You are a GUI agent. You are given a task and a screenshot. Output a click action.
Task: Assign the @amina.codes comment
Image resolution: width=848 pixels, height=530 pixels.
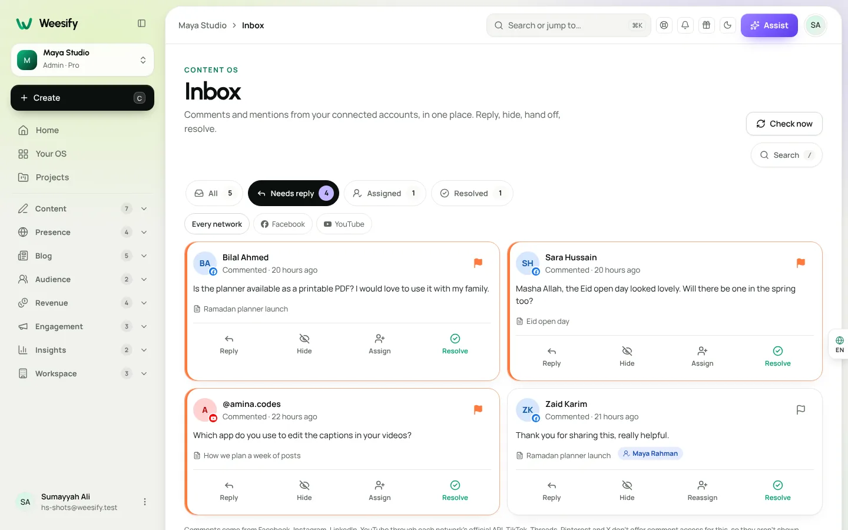coord(380,491)
